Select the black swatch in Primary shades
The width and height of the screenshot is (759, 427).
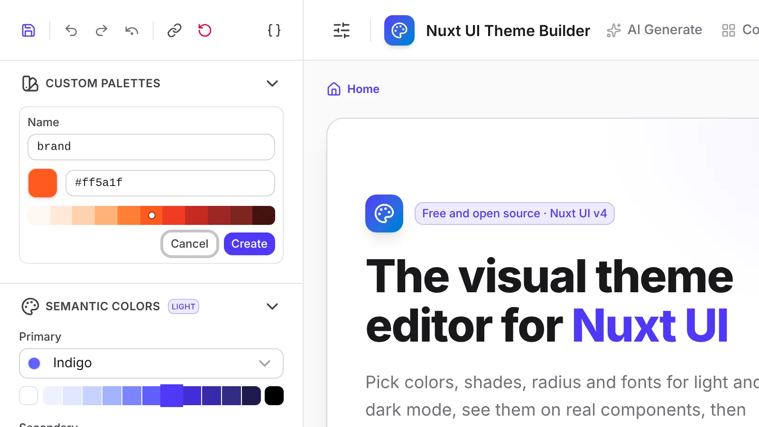274,396
